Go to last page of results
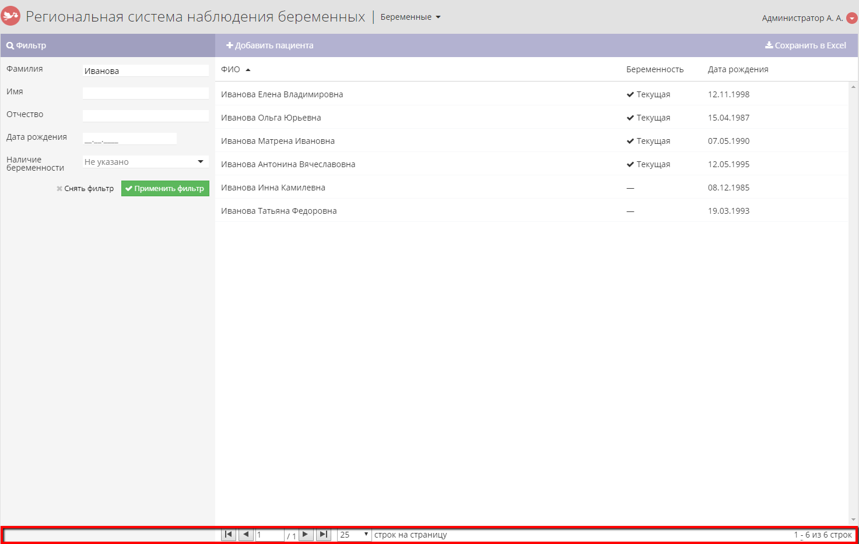The height and width of the screenshot is (544, 859). click(324, 535)
